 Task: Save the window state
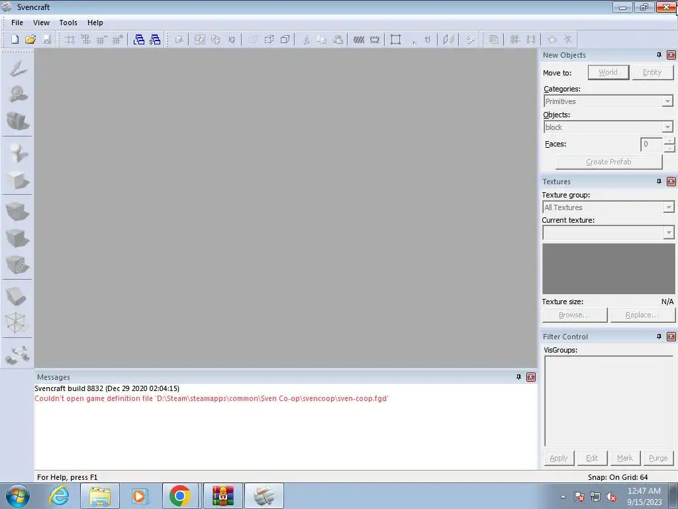point(155,39)
